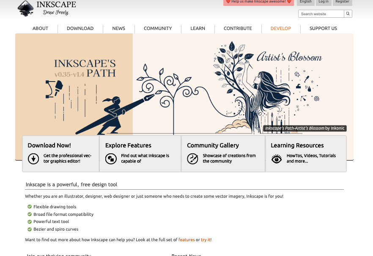Click the Inkscape mountain logo
Image resolution: width=373 pixels, height=256 pixels.
click(25, 8)
